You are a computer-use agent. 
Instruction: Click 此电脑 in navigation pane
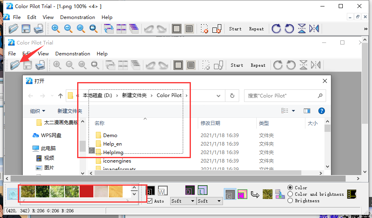click(x=44, y=148)
